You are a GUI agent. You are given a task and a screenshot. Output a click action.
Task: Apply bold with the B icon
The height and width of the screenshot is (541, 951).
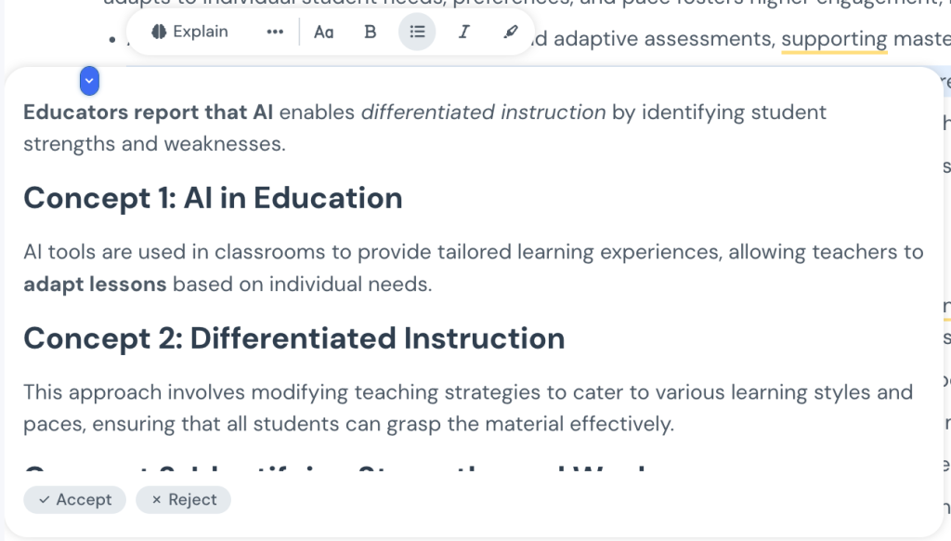pyautogui.click(x=371, y=32)
